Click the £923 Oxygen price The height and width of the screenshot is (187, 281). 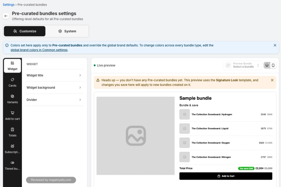(261, 143)
